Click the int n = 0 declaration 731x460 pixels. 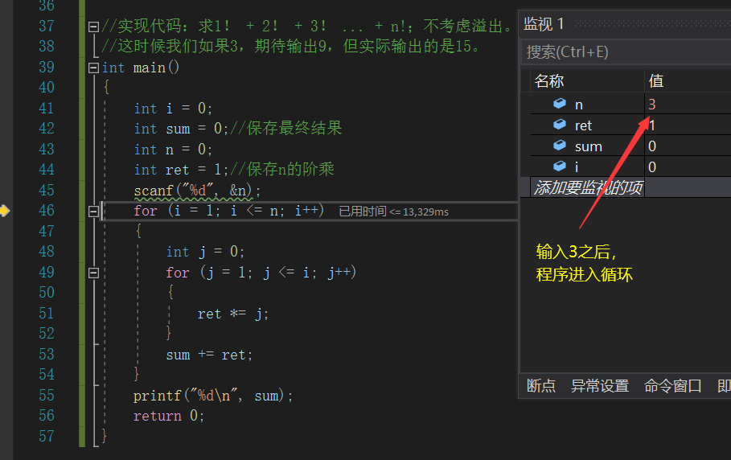(x=173, y=150)
